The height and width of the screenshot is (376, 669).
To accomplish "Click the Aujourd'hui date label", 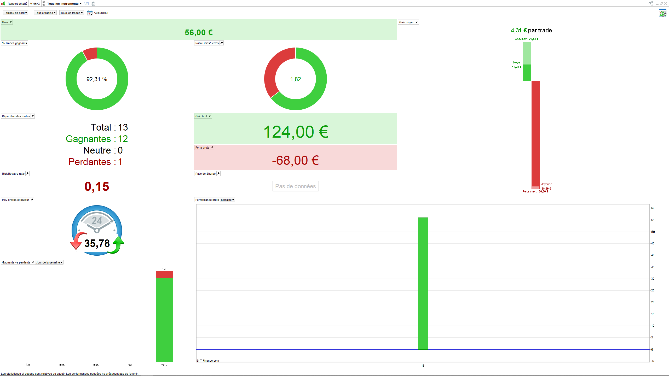I will 101,13.
